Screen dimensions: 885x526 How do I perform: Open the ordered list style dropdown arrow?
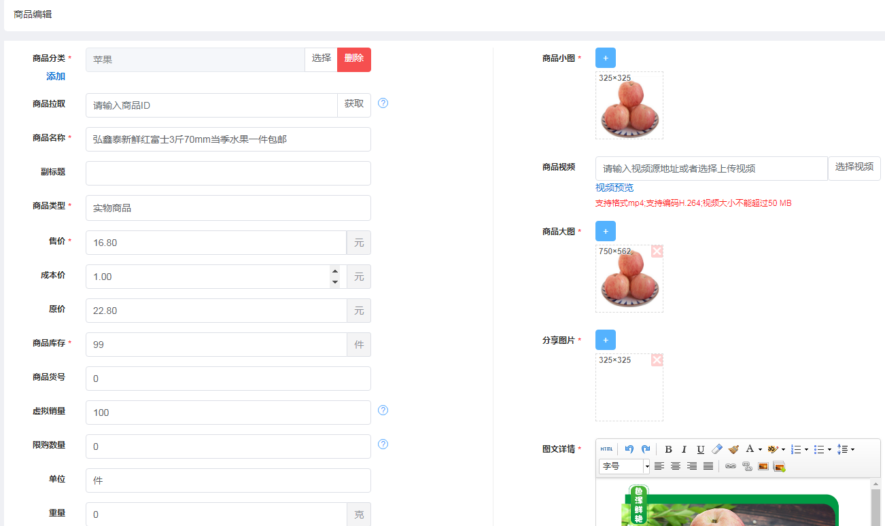point(806,449)
